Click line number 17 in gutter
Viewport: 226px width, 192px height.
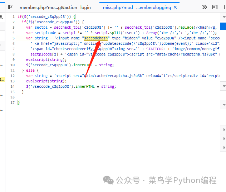pos(13,103)
